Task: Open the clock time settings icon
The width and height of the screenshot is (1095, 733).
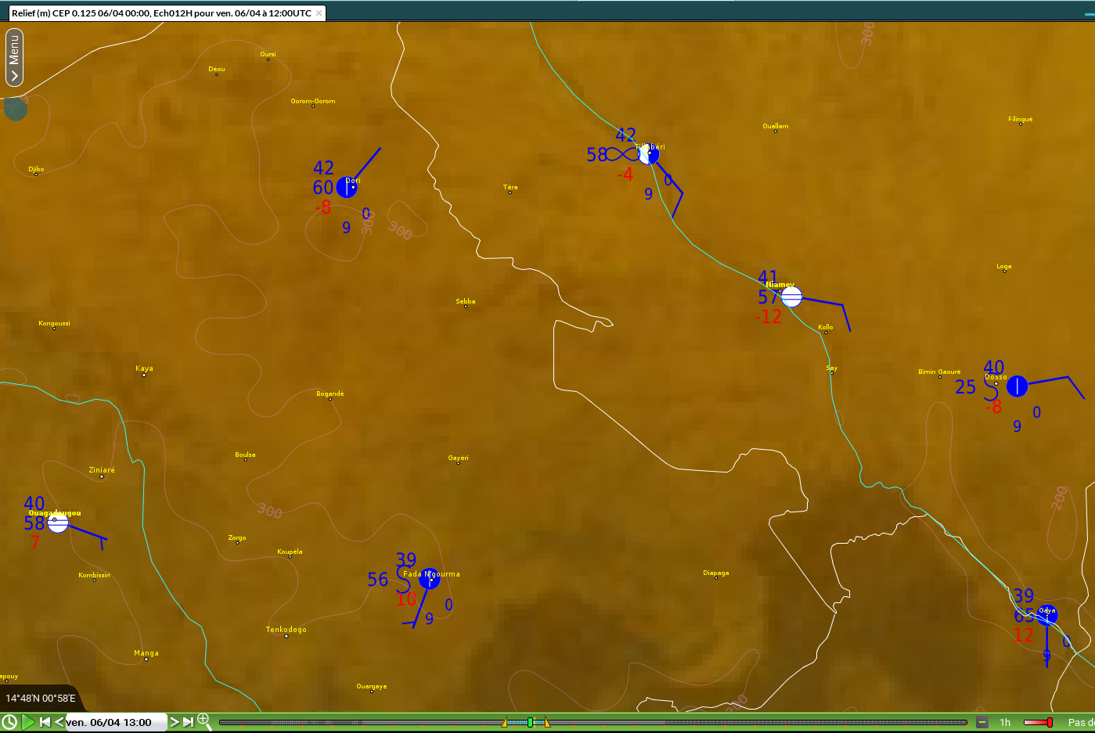Action: coord(9,722)
